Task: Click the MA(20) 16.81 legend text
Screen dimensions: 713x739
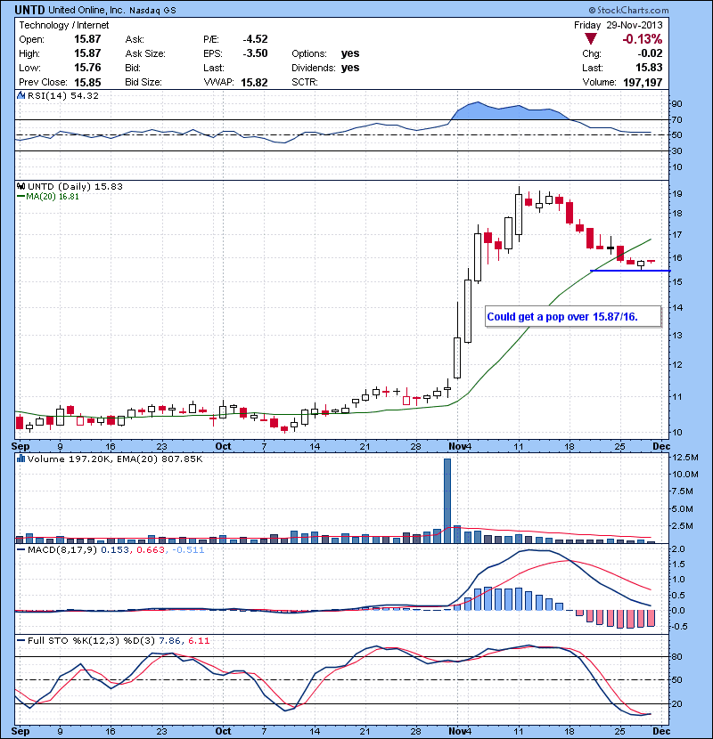Action: [53, 197]
